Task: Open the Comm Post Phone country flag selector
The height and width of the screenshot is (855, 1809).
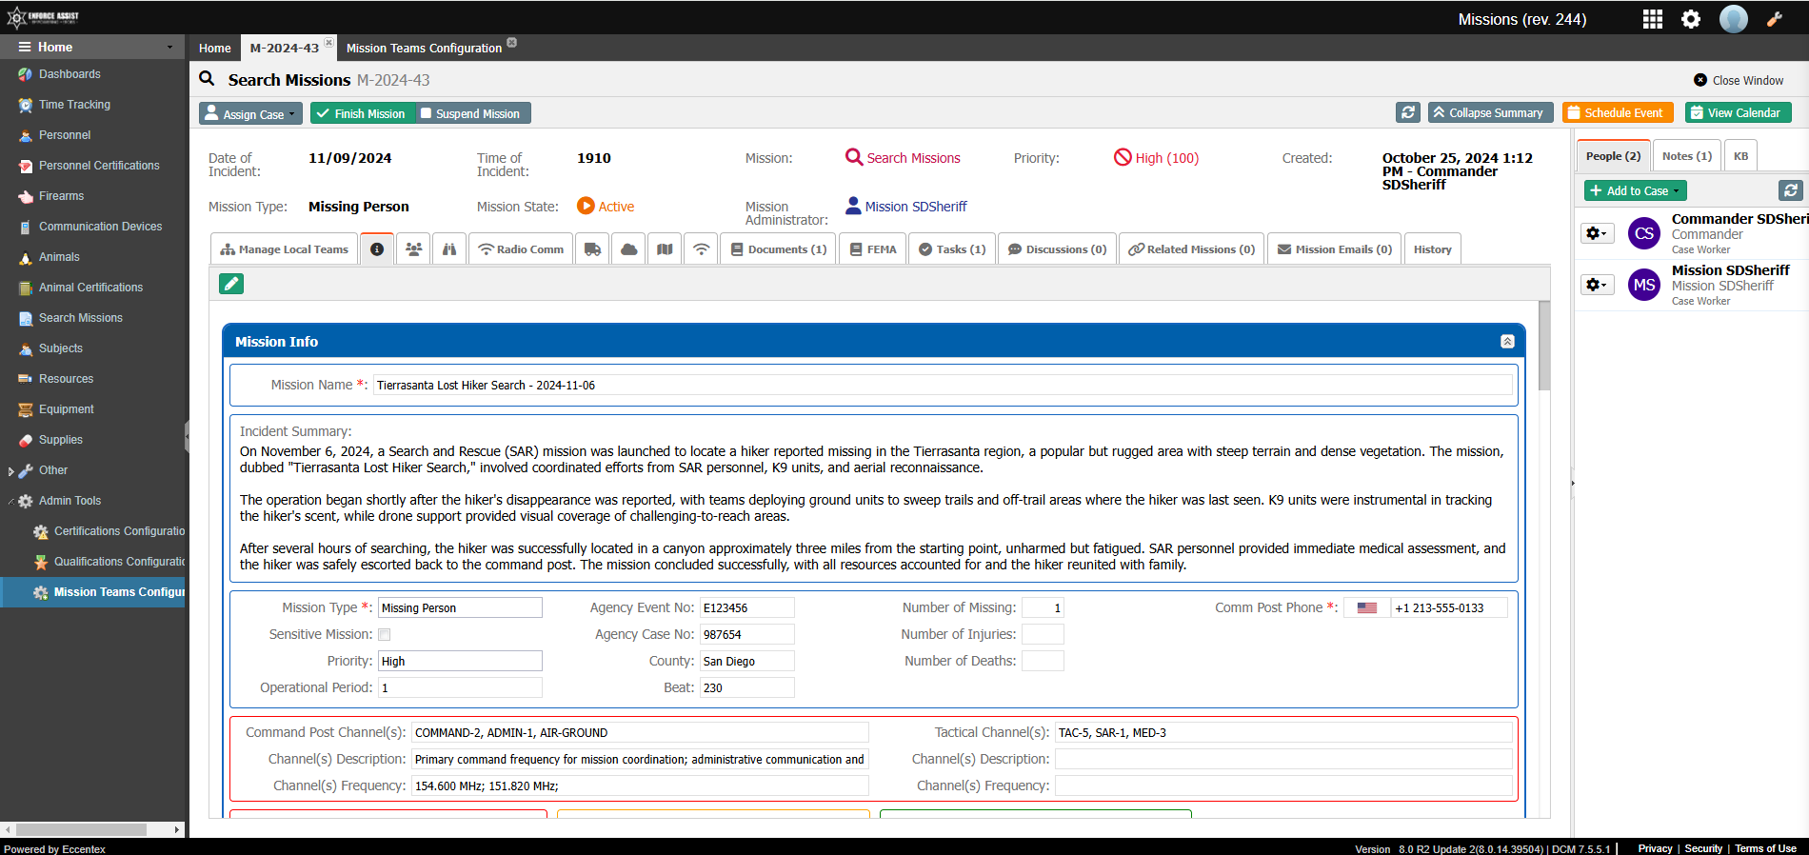Action: point(1367,607)
